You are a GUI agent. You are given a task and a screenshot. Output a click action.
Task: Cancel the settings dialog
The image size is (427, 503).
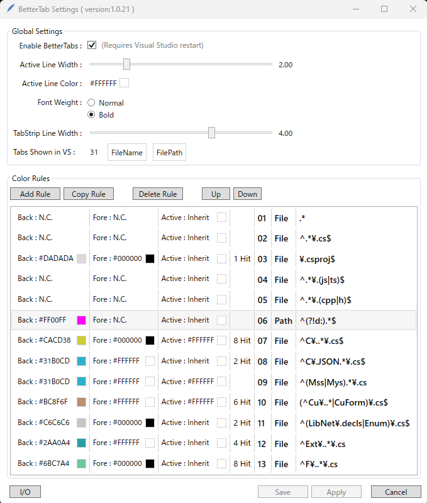pyautogui.click(x=396, y=491)
